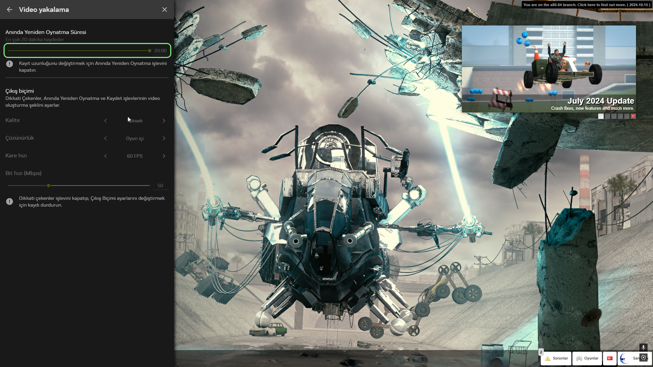The width and height of the screenshot is (653, 367).
Task: Decrease Kalite with left chevron
Action: (x=105, y=121)
